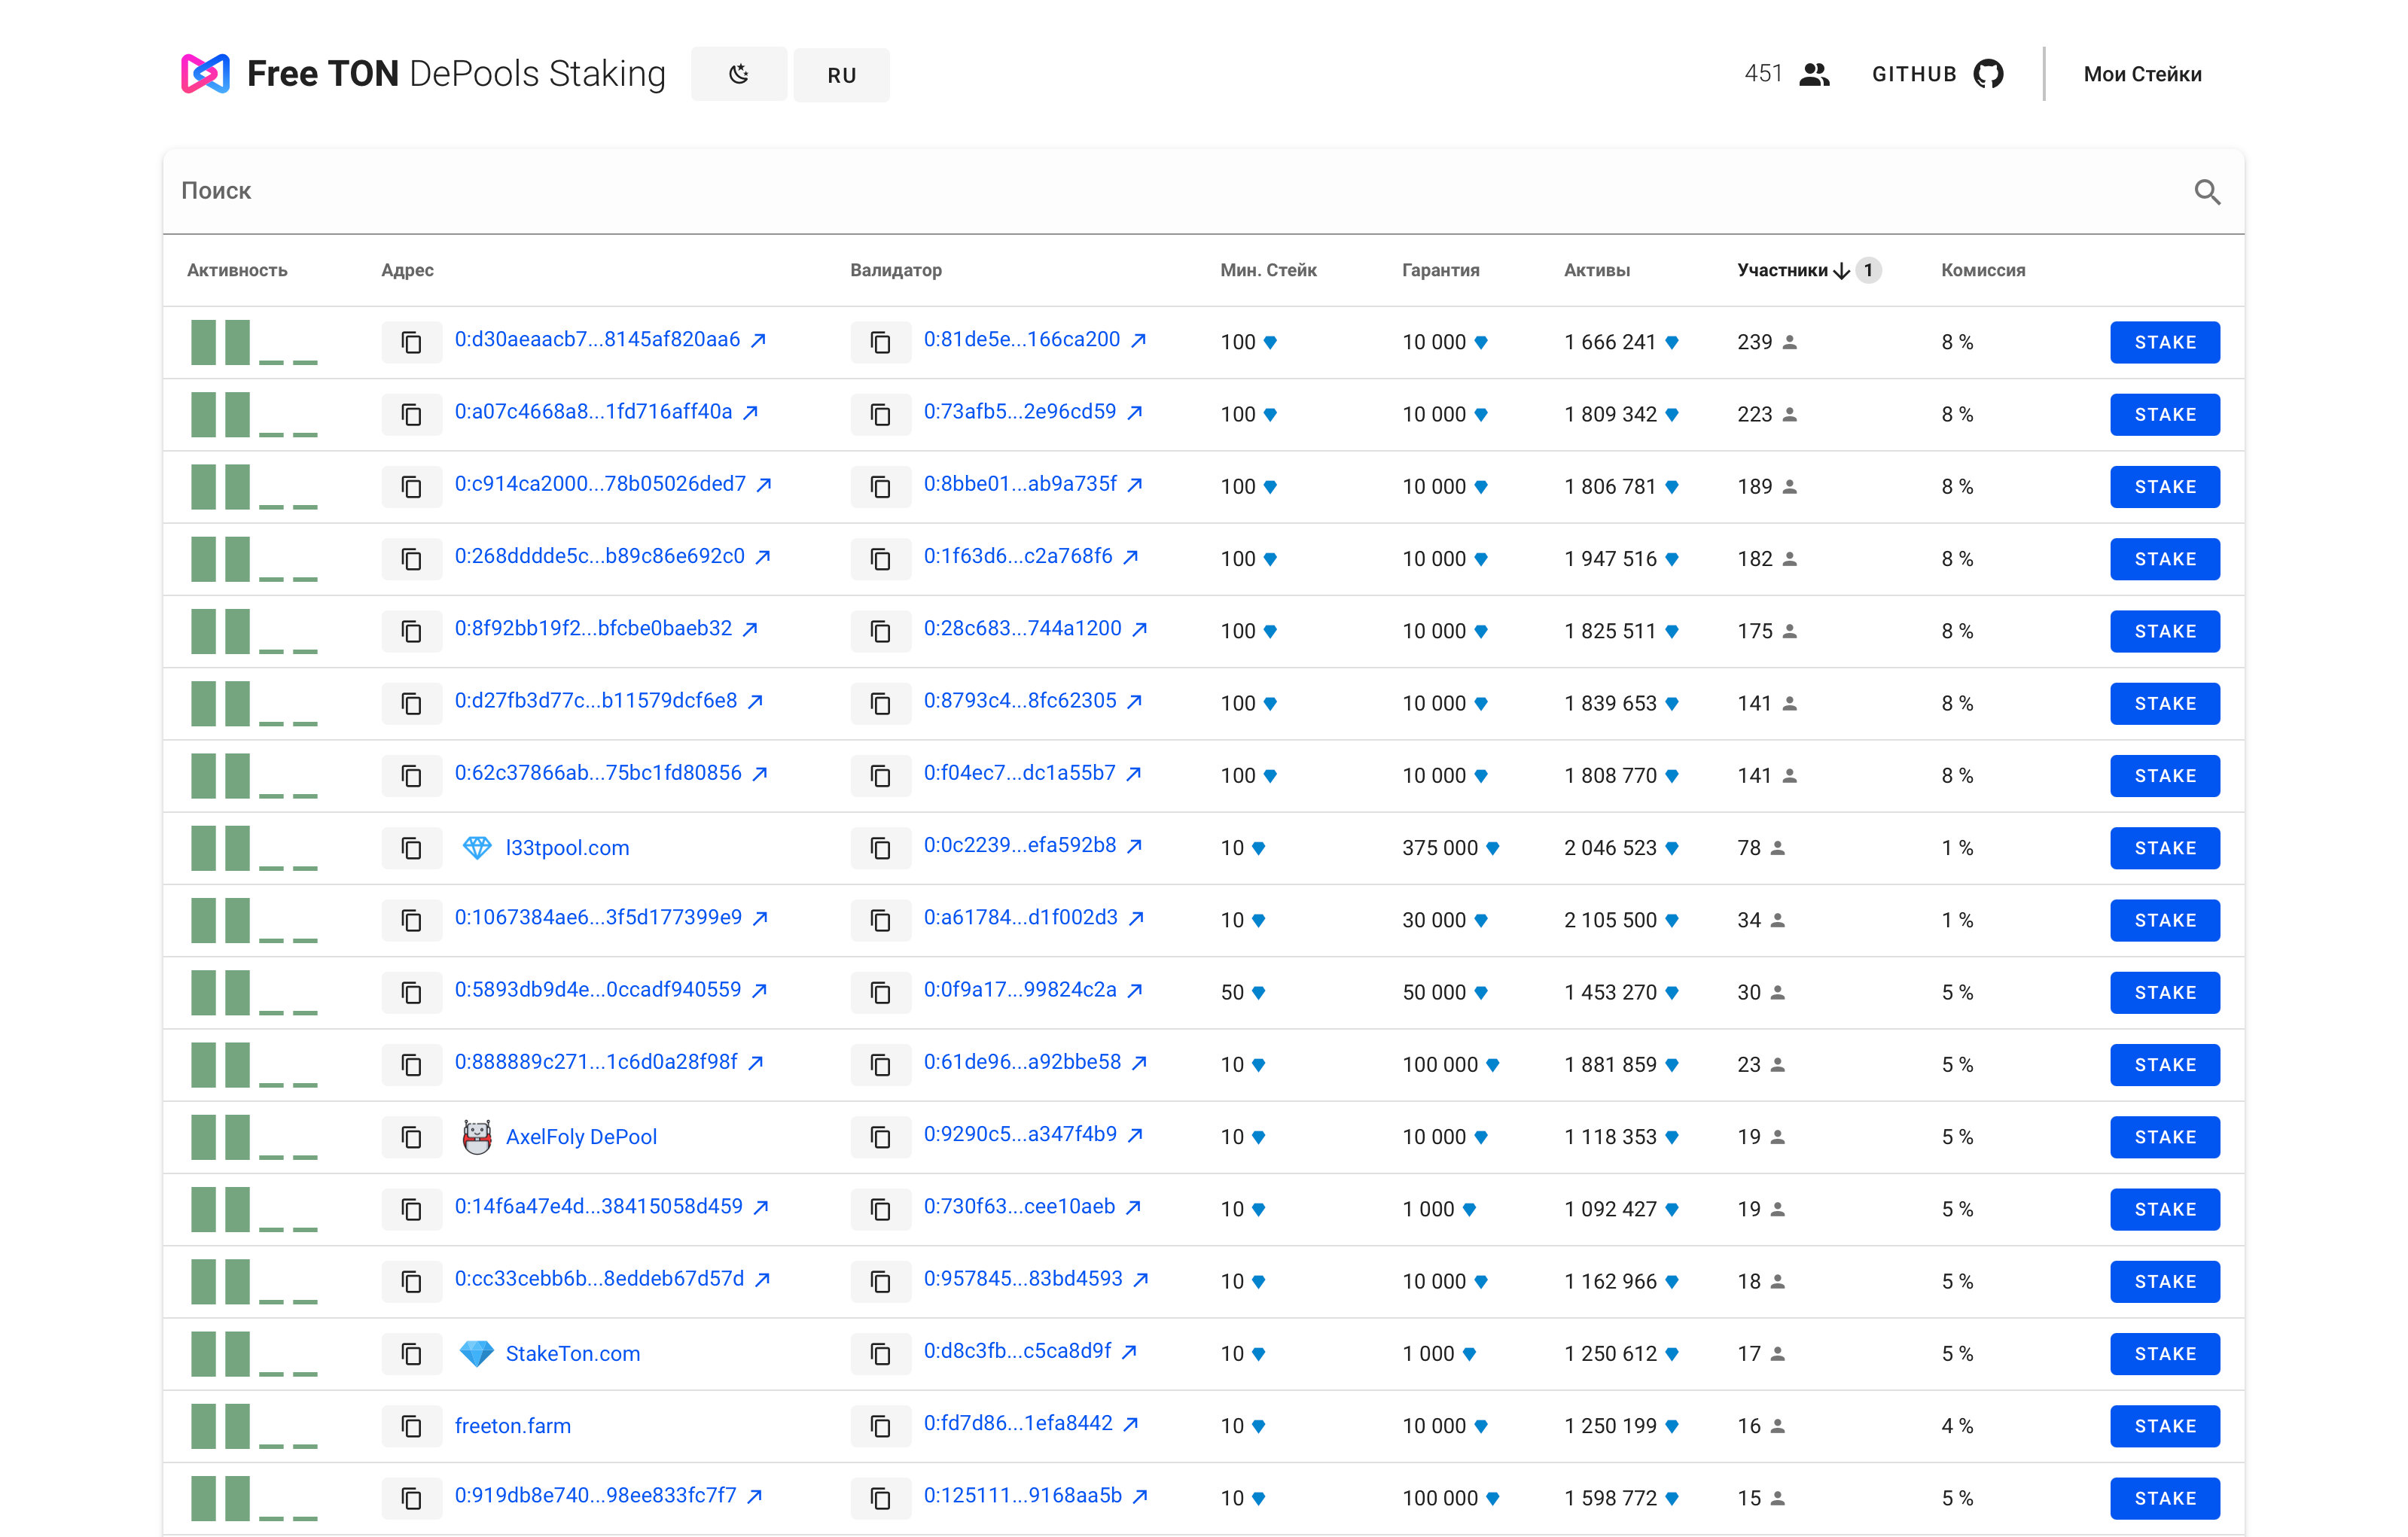Image resolution: width=2408 pixels, height=1537 pixels.
Task: Copy validator 0:1f63d6...c2a768f6
Action: click(880, 560)
